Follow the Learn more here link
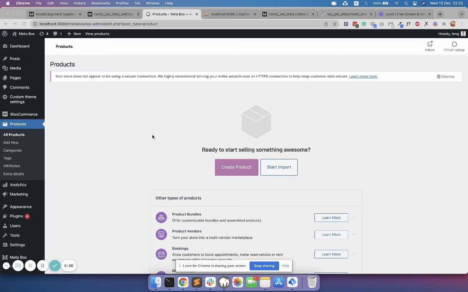 pos(363,76)
